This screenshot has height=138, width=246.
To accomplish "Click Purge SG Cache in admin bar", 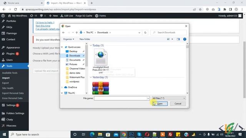I will click(x=84, y=16).
